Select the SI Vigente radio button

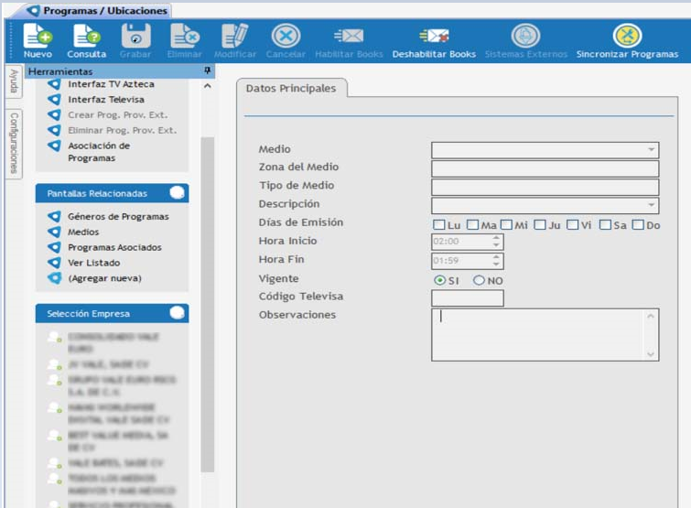[440, 280]
